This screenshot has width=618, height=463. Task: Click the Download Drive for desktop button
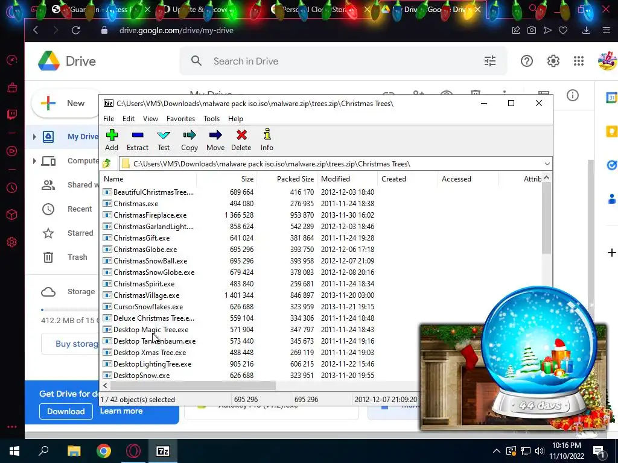[66, 411]
